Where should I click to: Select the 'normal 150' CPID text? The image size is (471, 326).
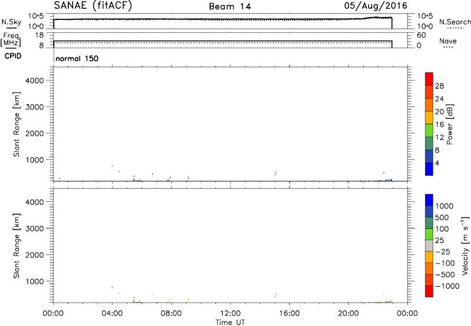click(77, 58)
